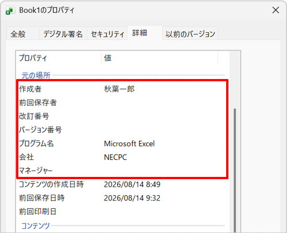Select the 前回保存日時 property row

[122, 198]
